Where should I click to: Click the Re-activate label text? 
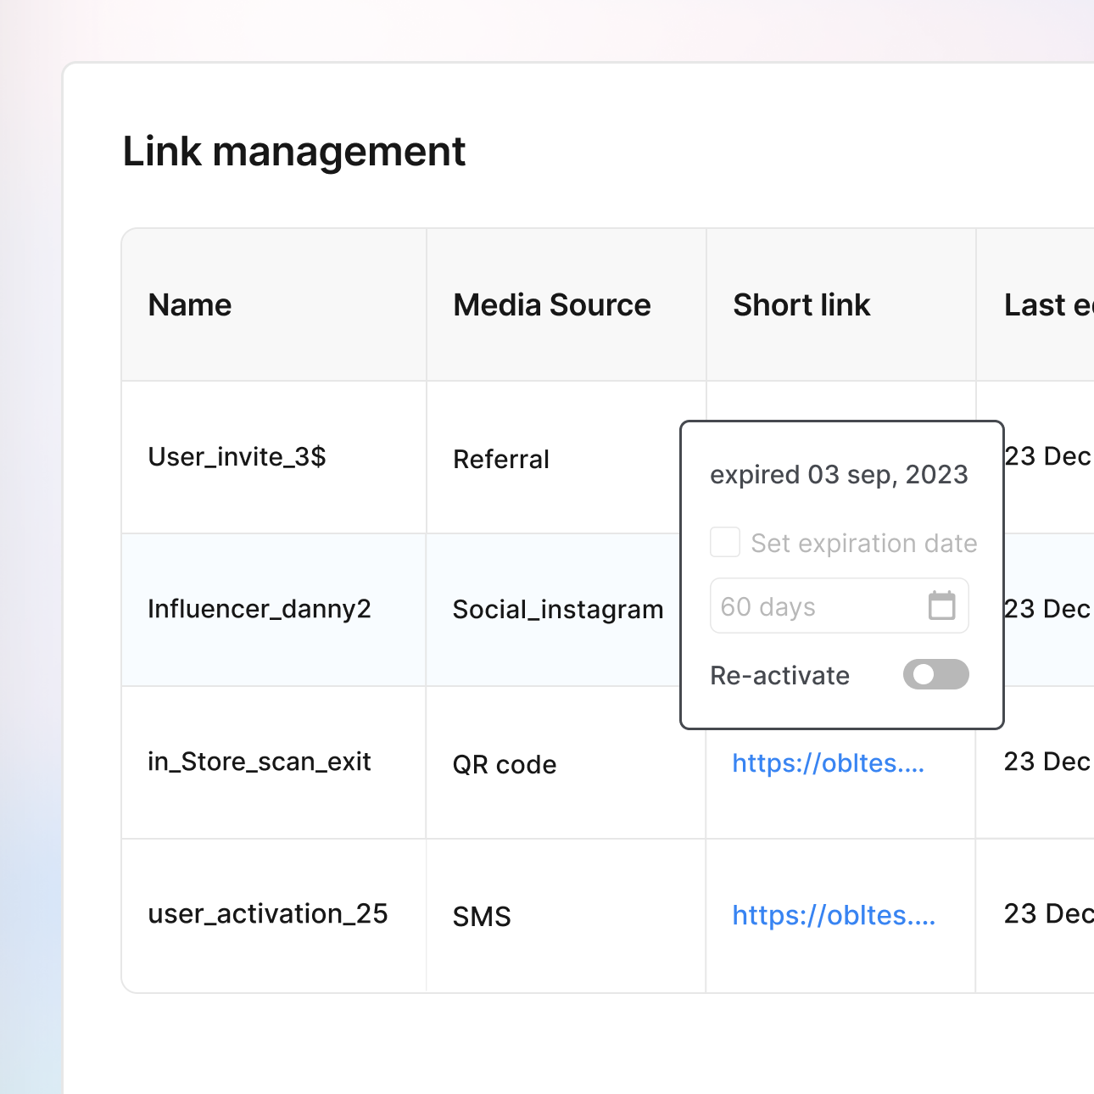click(x=779, y=676)
